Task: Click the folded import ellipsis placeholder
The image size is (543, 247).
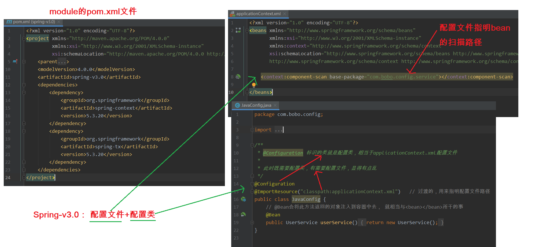Action: [279, 130]
